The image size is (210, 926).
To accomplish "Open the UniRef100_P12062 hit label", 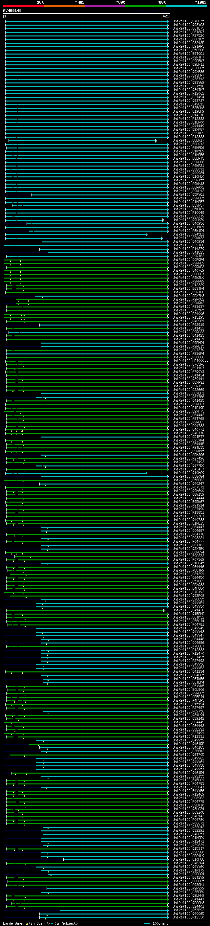I will 188,94.
